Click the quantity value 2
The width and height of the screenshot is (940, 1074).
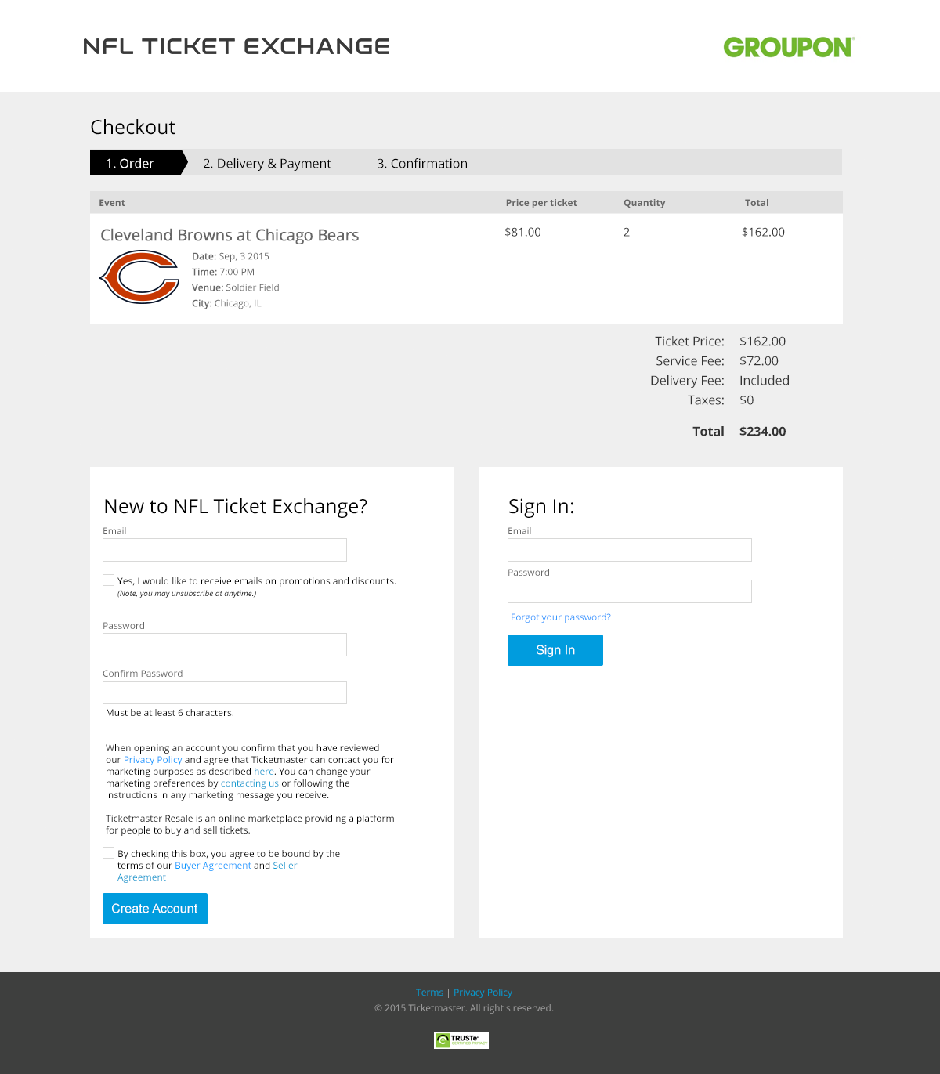[x=627, y=232]
